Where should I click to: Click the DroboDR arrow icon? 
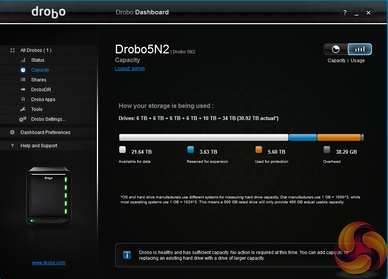23,89
